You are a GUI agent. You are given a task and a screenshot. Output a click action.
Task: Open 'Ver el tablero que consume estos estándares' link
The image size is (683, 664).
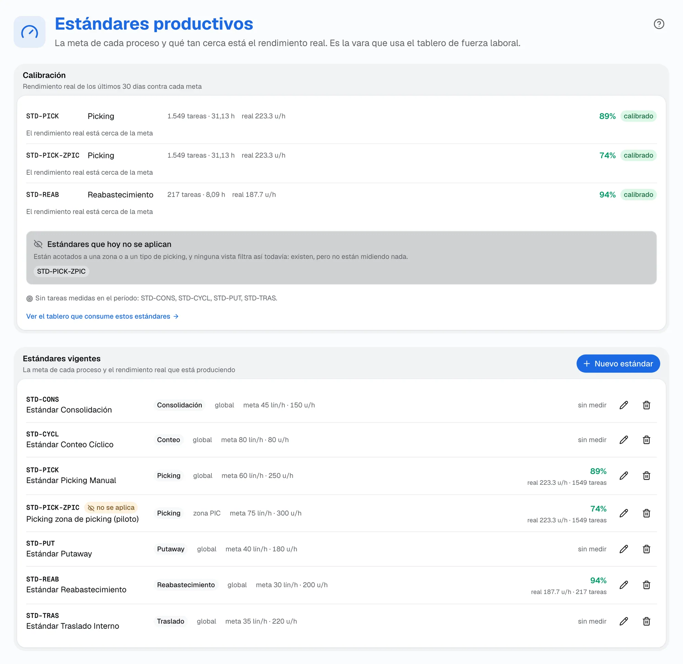(102, 316)
